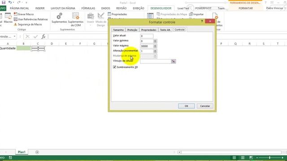Select the spin button control in column C
Viewport: 287px width, 161px height.
(x=38, y=49)
